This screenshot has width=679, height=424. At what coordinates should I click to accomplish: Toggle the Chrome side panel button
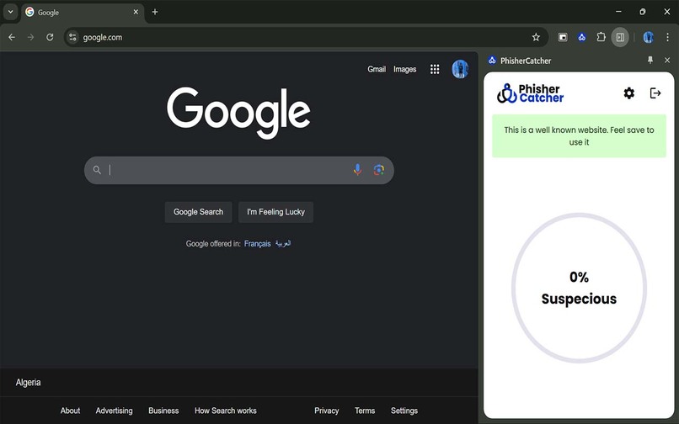click(x=620, y=37)
